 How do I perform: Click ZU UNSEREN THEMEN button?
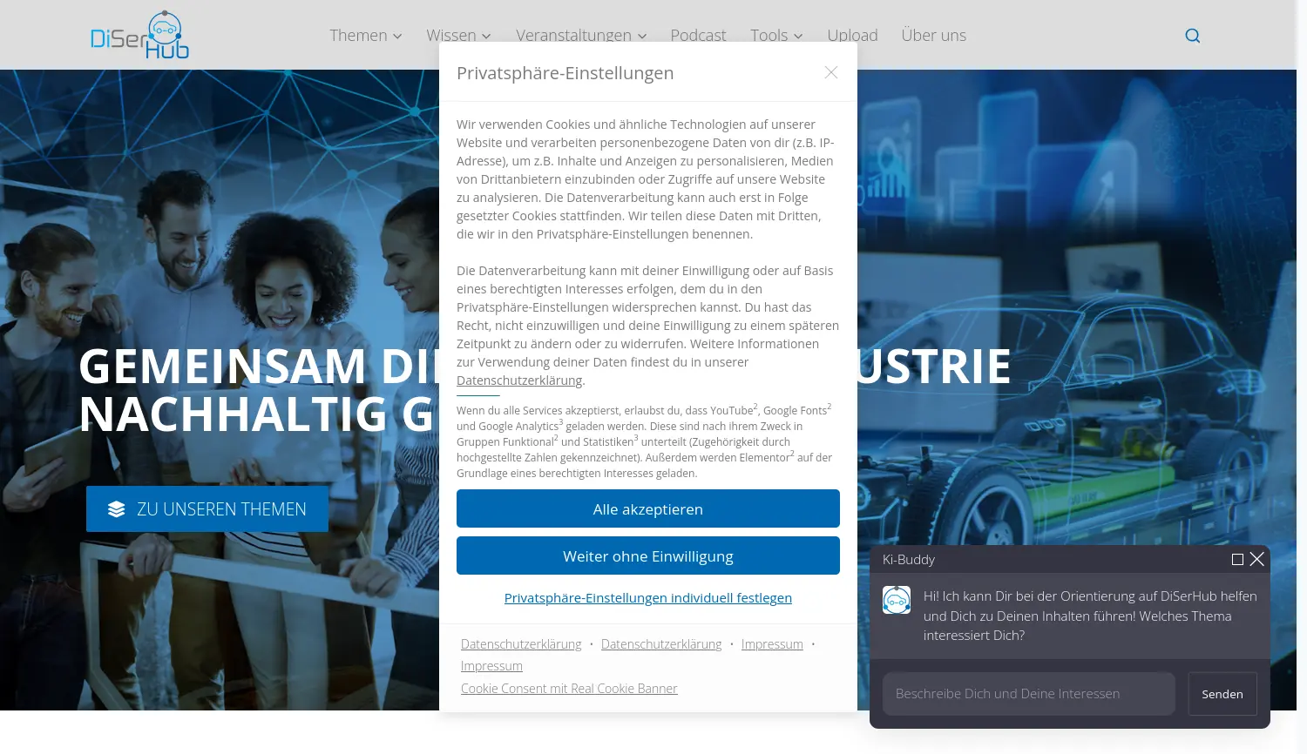pyautogui.click(x=207, y=509)
